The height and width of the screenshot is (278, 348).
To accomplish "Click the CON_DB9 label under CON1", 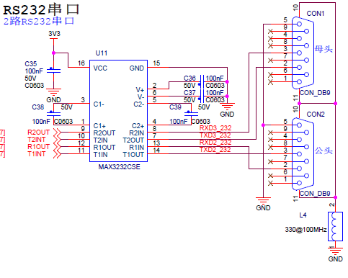I will pos(315,93).
